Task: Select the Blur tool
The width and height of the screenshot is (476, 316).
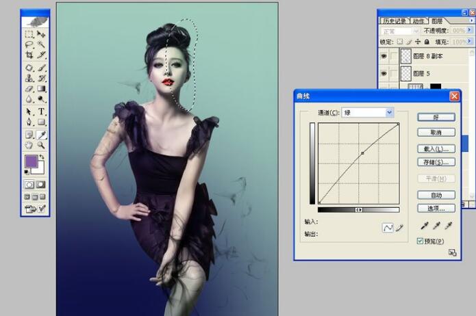Action: click(29, 99)
